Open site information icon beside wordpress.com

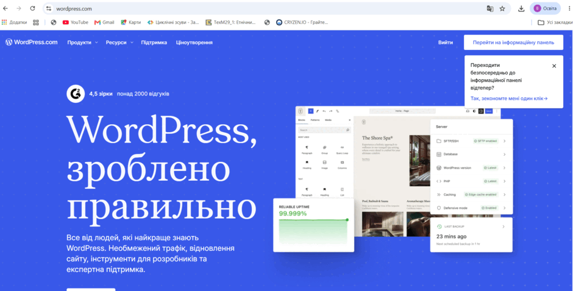click(49, 9)
